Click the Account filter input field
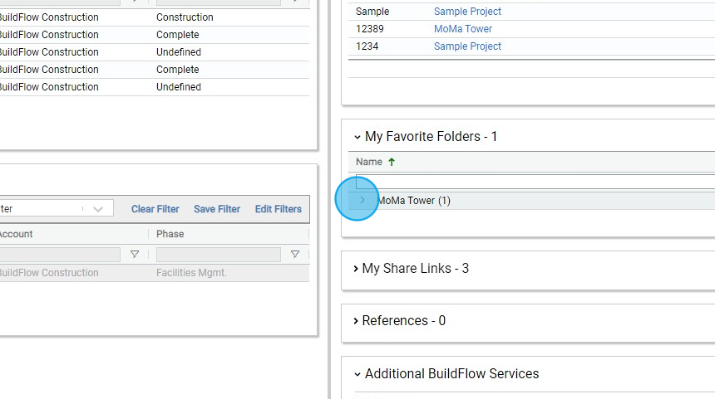 60,255
